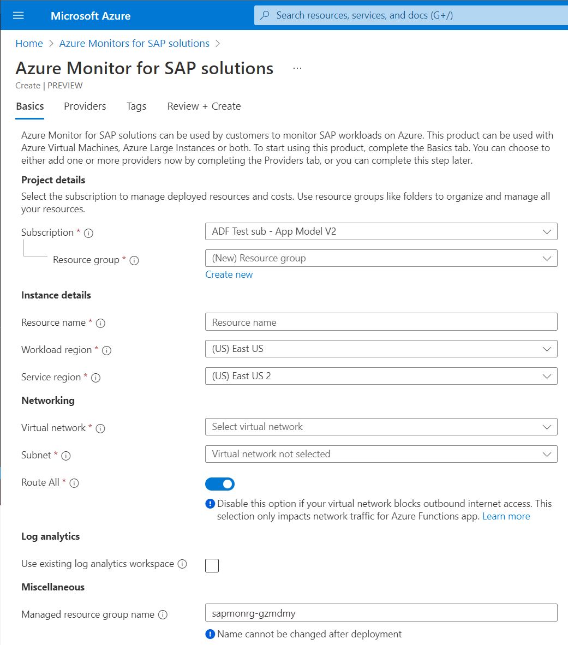View the Subscription info tooltip icon

coord(88,232)
